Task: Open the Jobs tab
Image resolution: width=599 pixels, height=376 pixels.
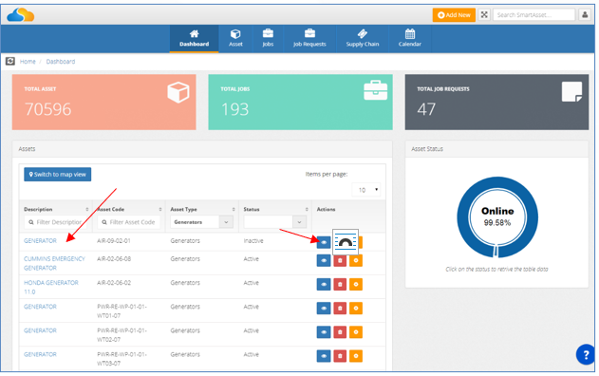Action: pos(268,39)
